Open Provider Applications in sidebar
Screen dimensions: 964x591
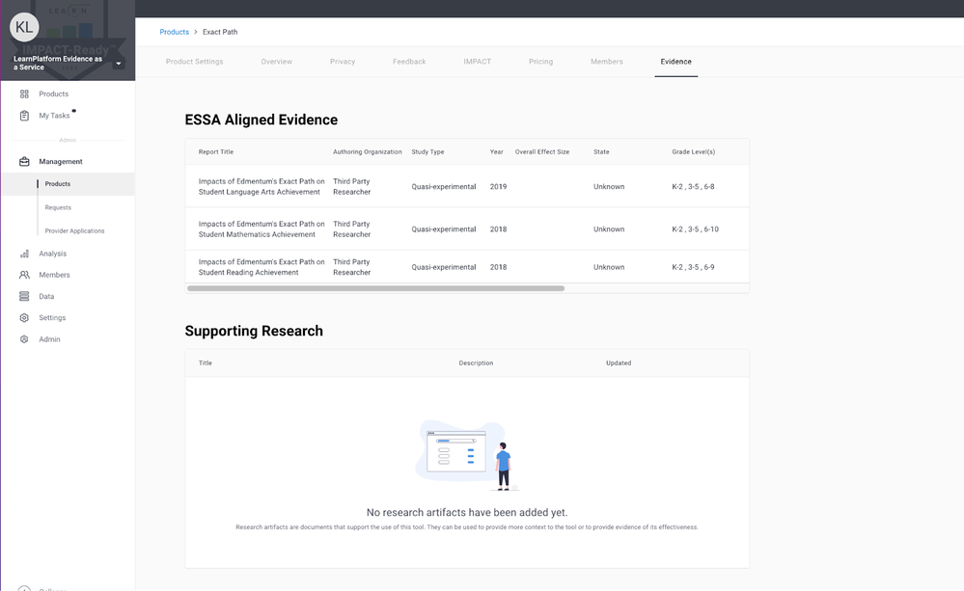click(74, 231)
